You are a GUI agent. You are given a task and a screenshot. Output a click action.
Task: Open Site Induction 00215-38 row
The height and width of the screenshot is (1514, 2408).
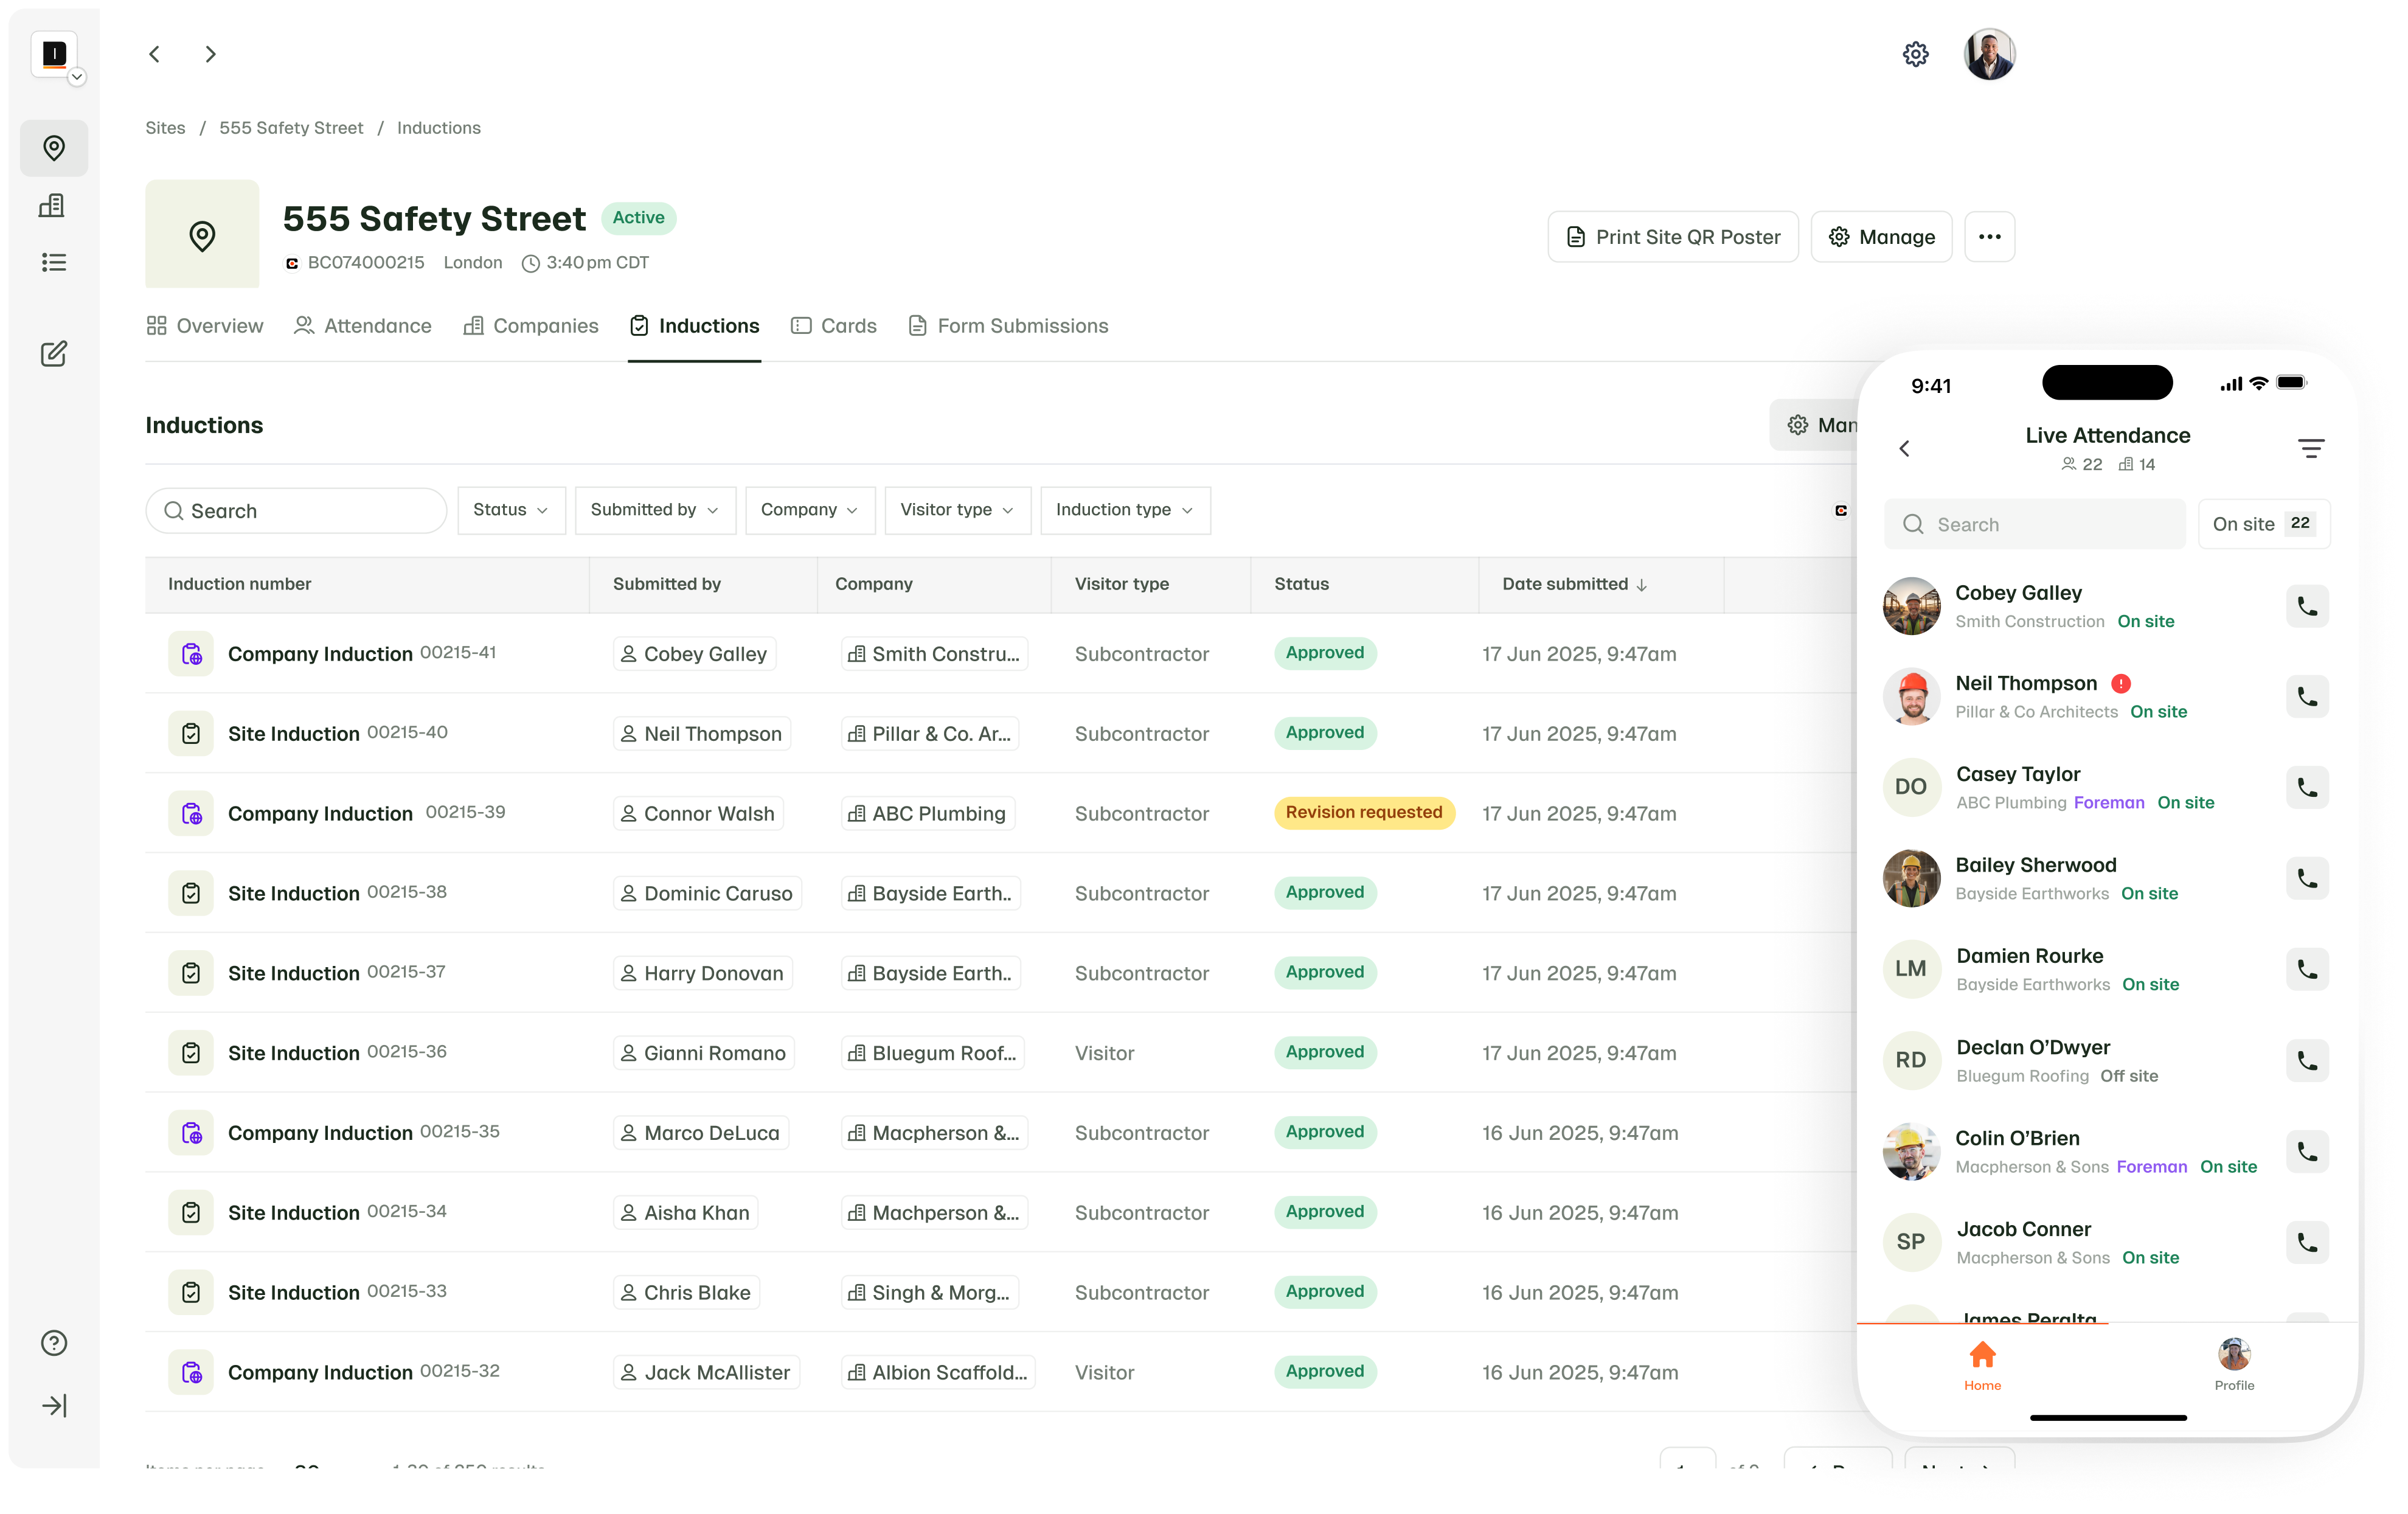pos(999,893)
